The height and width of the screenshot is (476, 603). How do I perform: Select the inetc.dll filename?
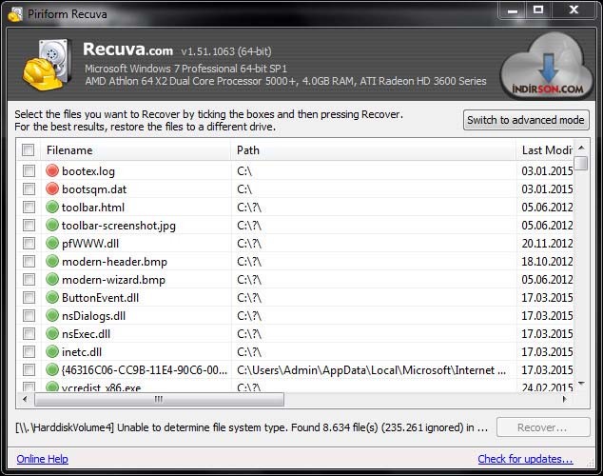point(82,352)
